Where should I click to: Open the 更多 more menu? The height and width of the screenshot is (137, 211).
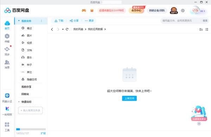click(x=89, y=21)
